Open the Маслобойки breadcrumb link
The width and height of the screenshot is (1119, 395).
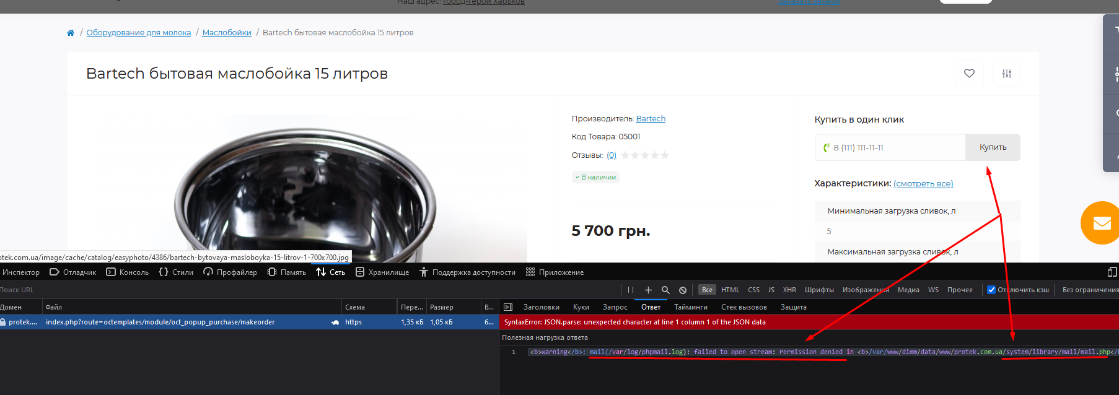tap(227, 33)
